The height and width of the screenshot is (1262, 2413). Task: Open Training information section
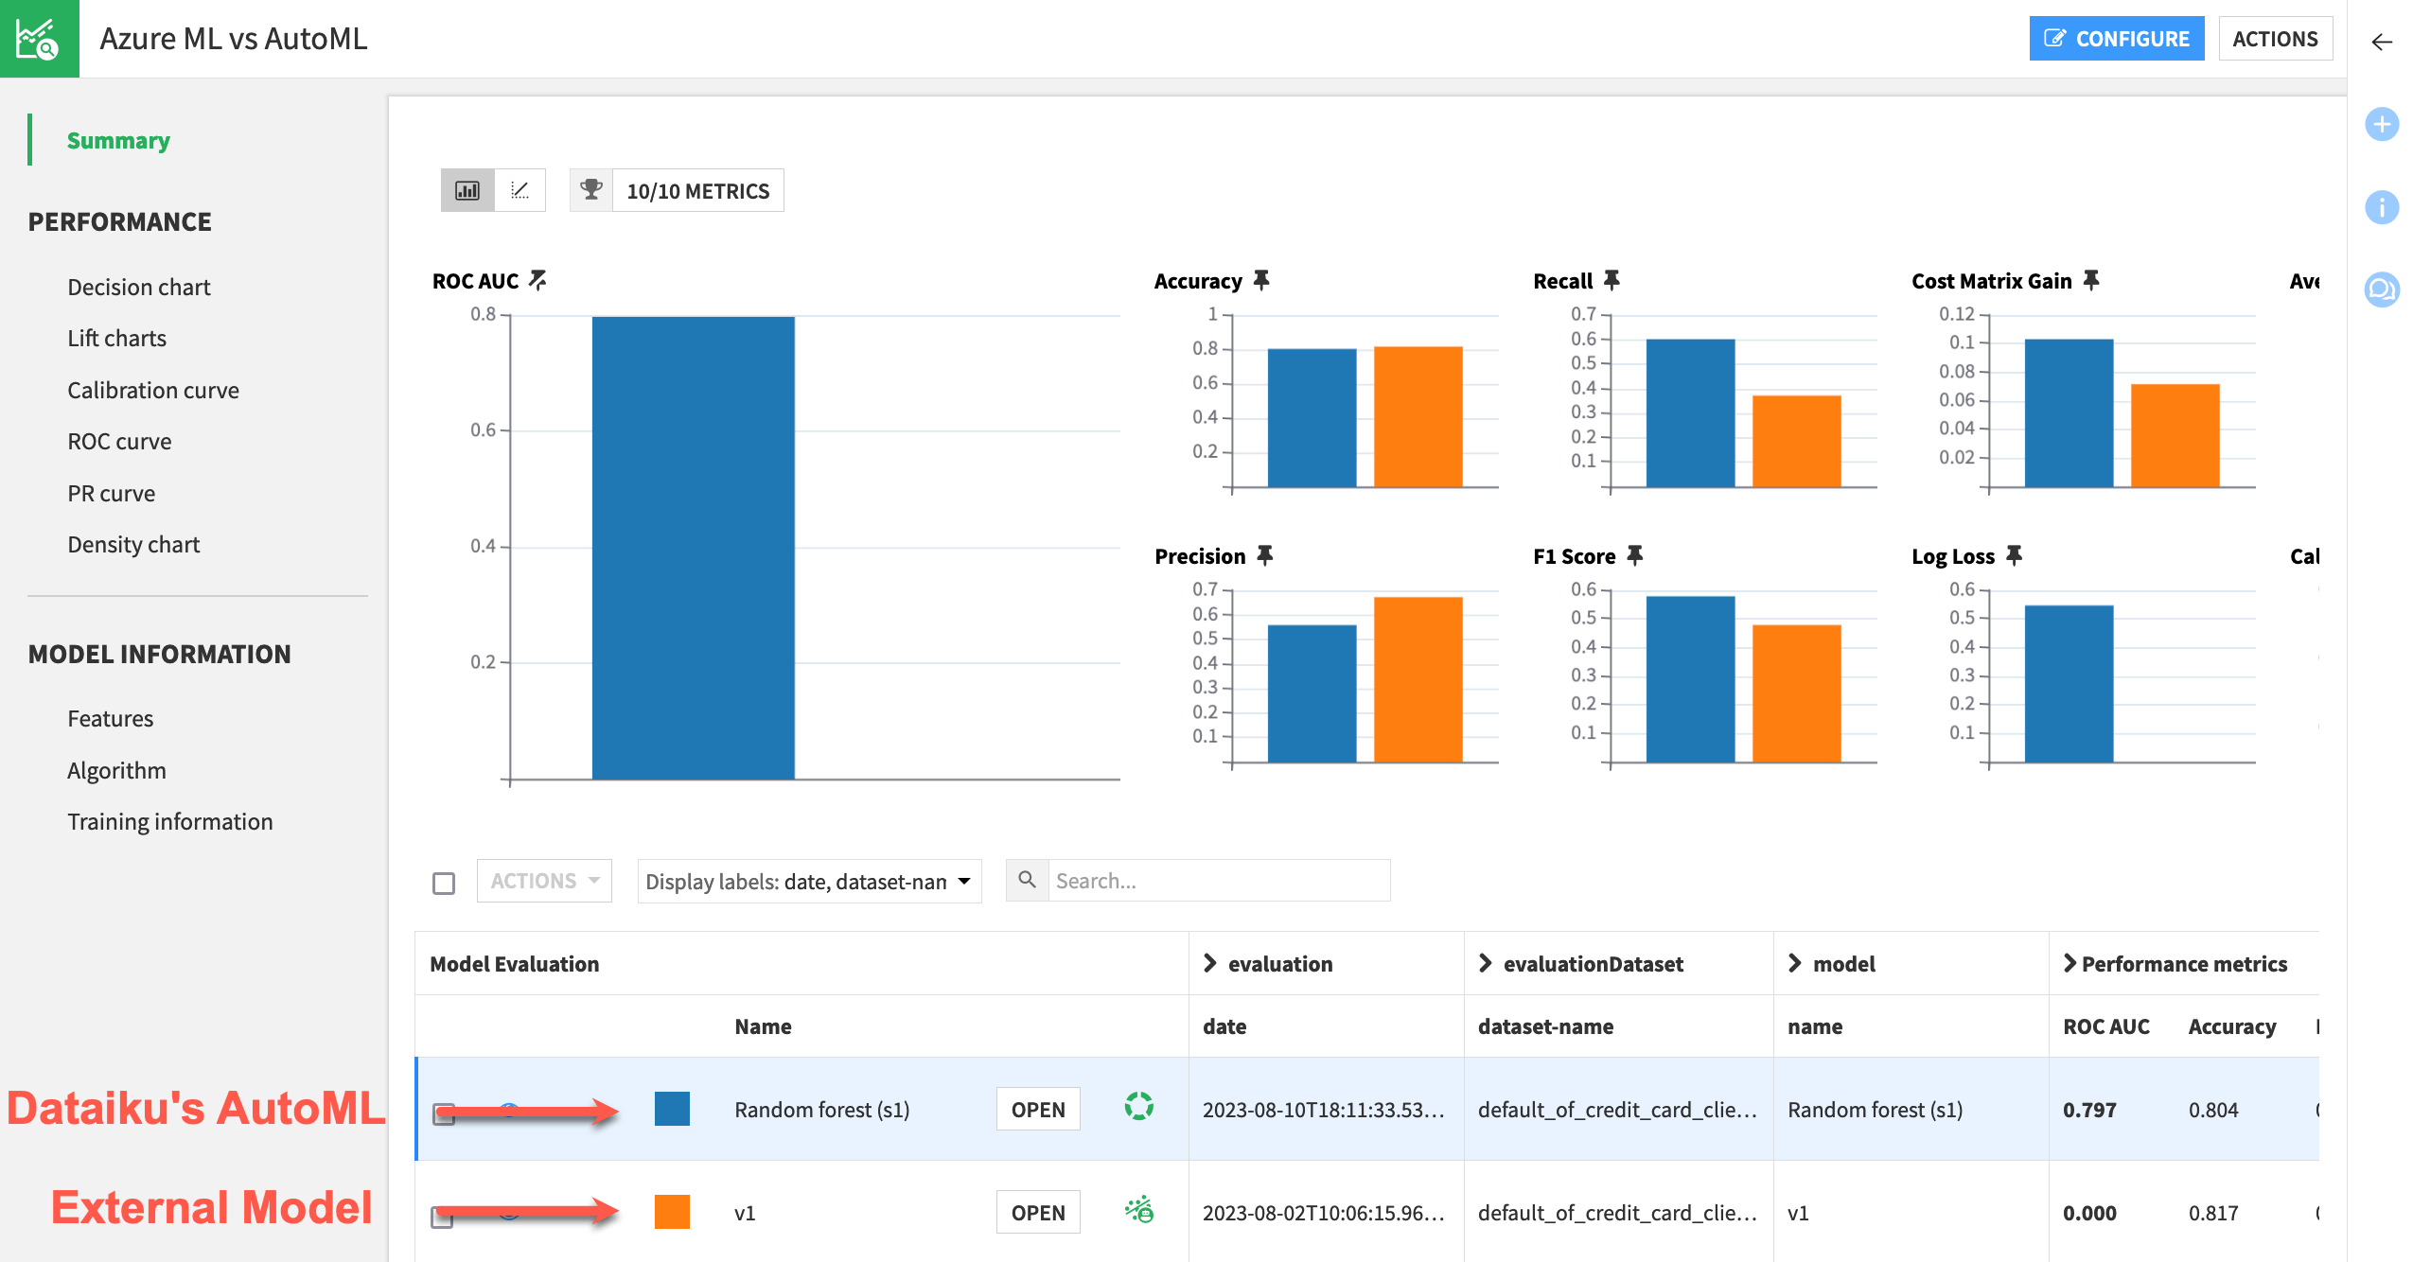coord(169,821)
